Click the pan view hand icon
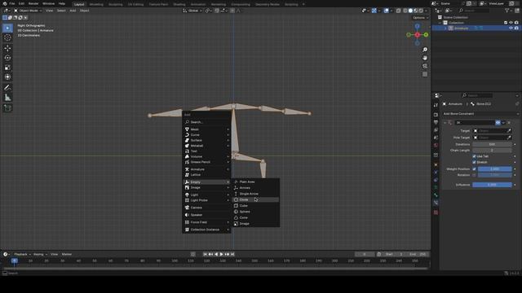This screenshot has height=293, width=522. pyautogui.click(x=425, y=58)
